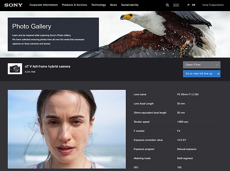
Task: Open Corporate Information menu
Action: tap(43, 5)
